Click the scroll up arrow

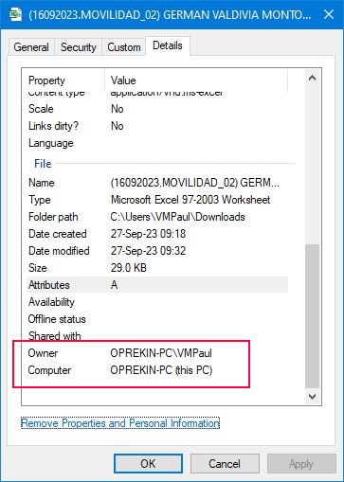click(312, 78)
